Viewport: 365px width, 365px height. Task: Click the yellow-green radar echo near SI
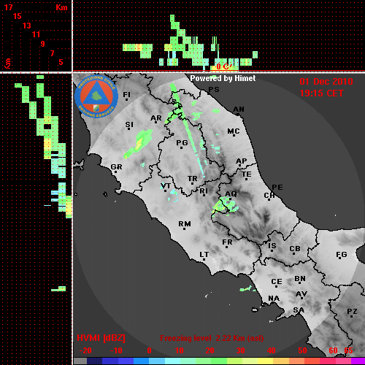pos(138,144)
